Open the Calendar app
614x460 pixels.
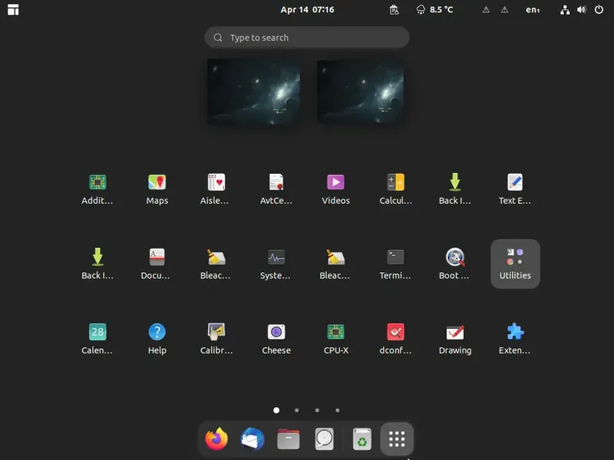tap(97, 339)
